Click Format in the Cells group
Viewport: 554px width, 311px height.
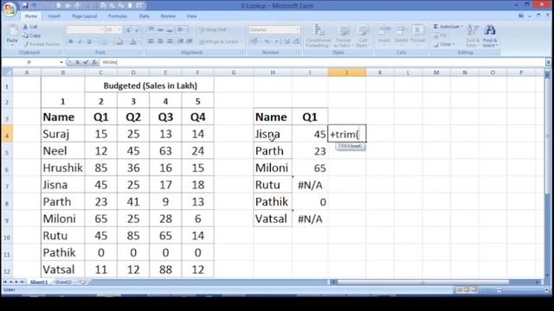click(x=417, y=35)
